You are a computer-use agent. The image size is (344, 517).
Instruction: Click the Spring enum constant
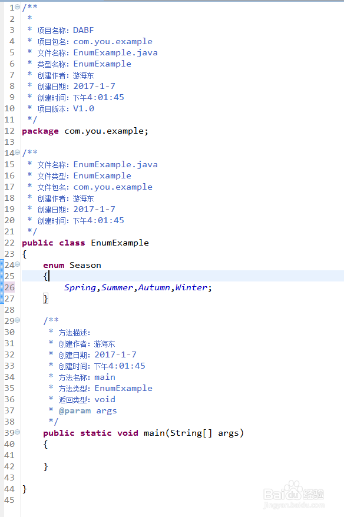80,287
